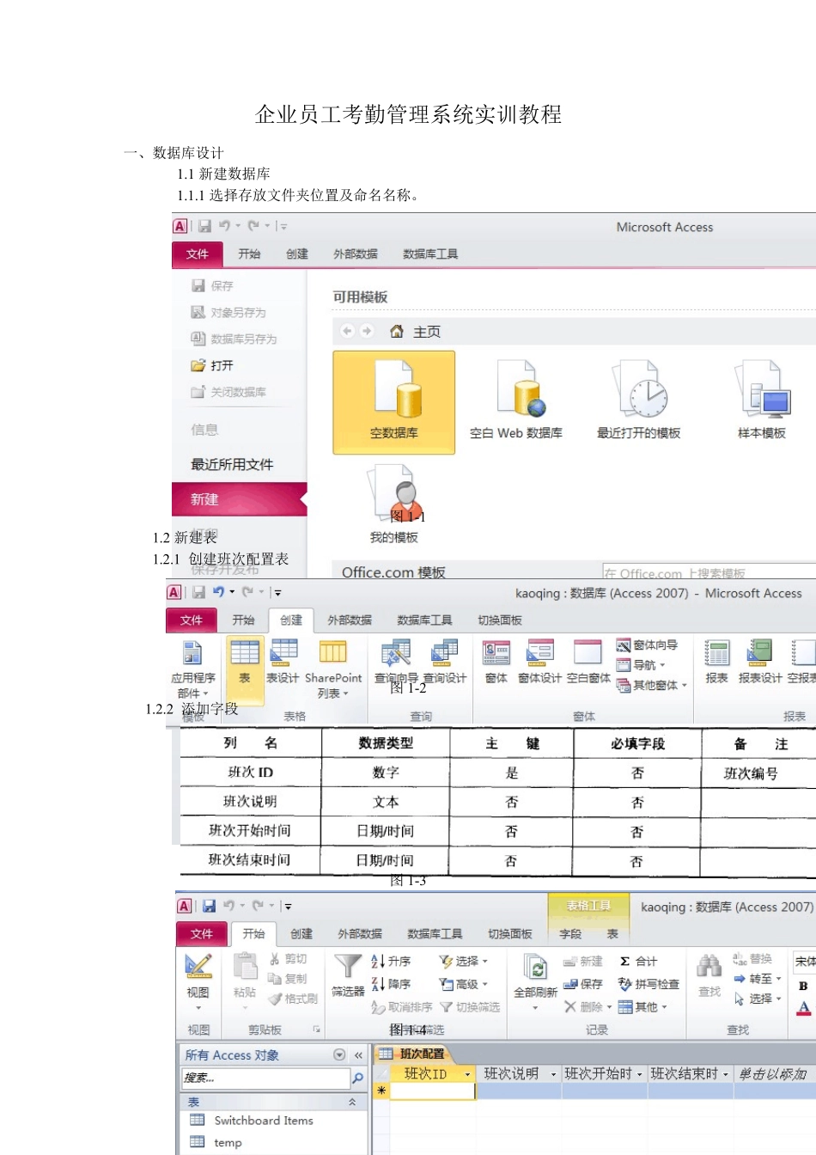This screenshot has height=1155, width=816.
Task: Switch to the 切换面板 tab in the middle ribbon
Action: pos(500,620)
